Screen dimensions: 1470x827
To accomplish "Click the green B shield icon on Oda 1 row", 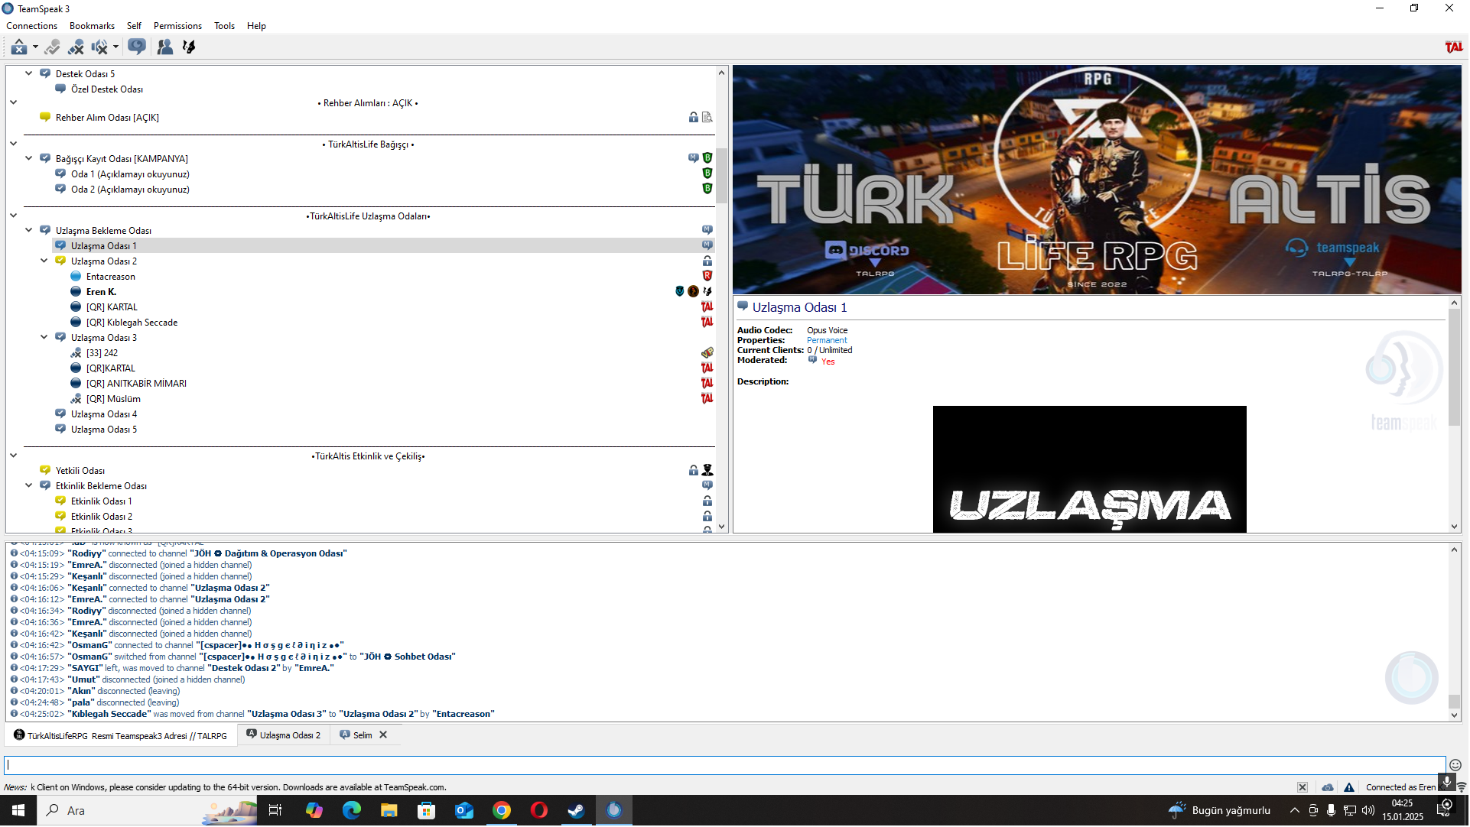I will tap(707, 174).
